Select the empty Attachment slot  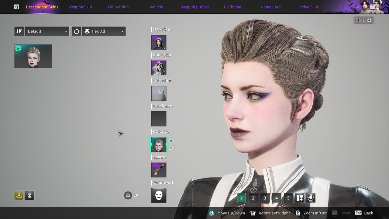pos(159,119)
